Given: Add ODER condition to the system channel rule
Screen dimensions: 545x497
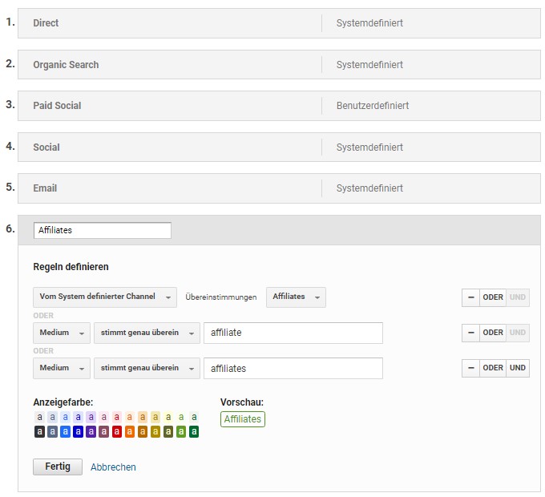Looking at the screenshot, I should point(493,297).
